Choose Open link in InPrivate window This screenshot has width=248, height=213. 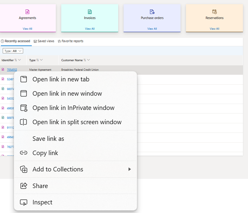[76, 108]
